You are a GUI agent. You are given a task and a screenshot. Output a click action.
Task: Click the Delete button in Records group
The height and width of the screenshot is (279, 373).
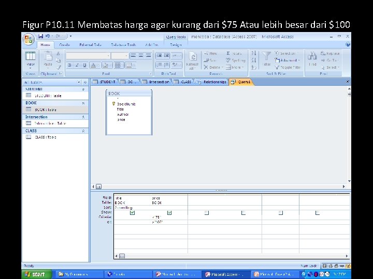click(213, 67)
